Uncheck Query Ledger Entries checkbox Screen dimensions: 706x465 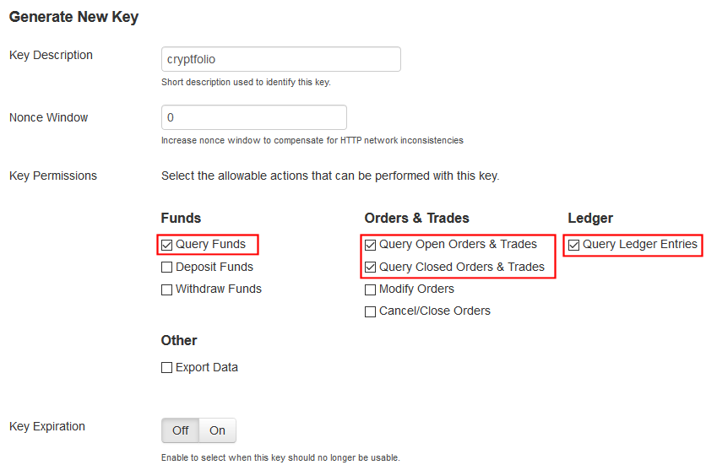[574, 246]
